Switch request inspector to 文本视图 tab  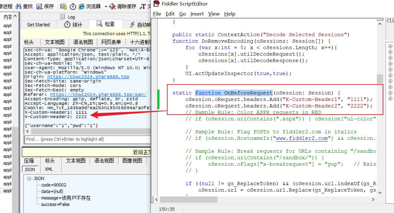coord(54,42)
